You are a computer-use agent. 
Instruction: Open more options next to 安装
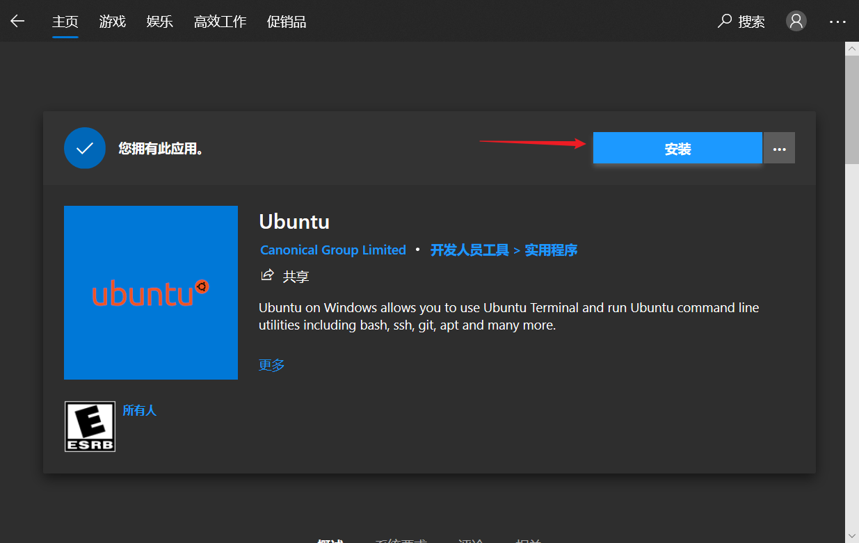[779, 148]
